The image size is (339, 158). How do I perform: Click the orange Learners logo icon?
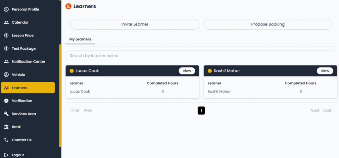[x=69, y=6]
